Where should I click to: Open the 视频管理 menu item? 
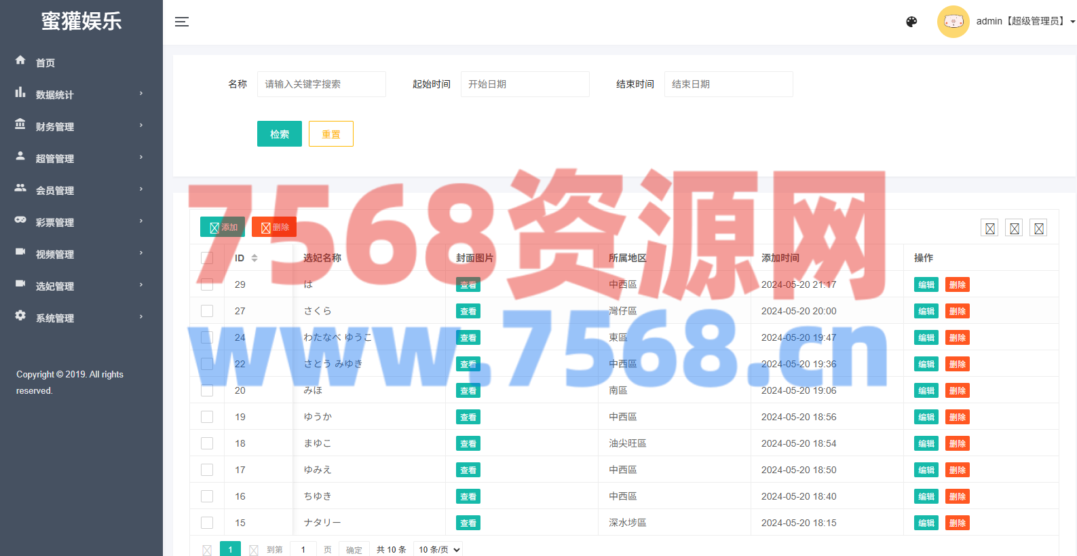(55, 254)
